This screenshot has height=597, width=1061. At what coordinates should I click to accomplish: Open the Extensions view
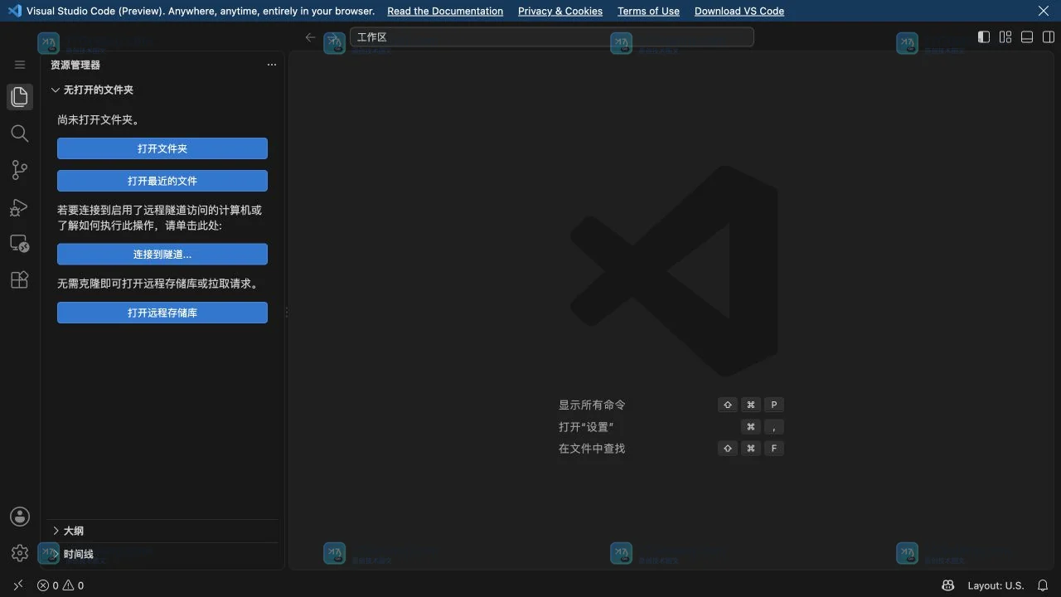coord(20,279)
